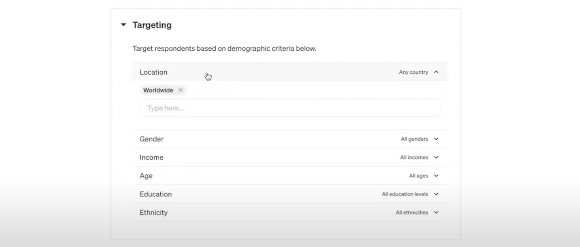
Task: Remove the Worldwide location tag
Action: [x=180, y=90]
